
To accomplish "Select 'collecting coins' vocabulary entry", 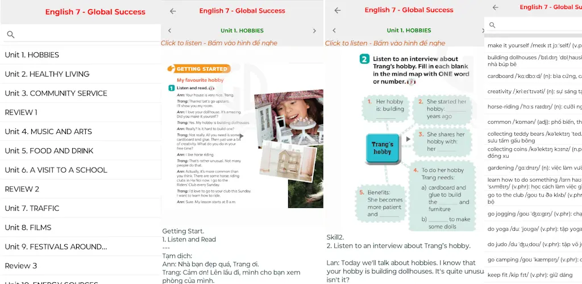I will pos(533,153).
